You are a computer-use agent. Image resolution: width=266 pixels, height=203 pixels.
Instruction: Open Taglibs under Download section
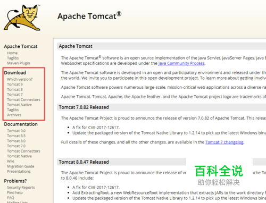tap(13, 110)
